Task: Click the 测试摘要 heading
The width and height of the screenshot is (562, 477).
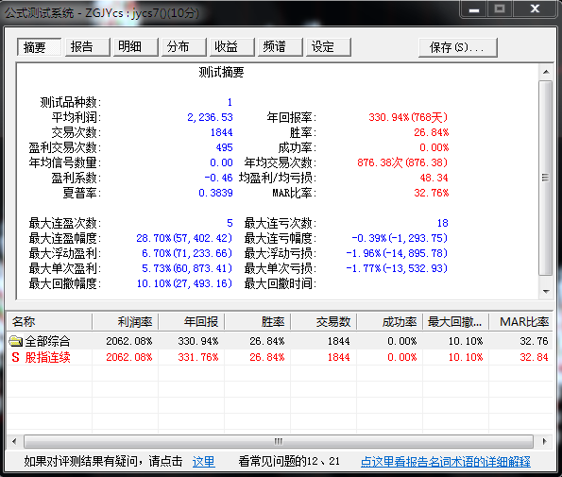Action: click(x=221, y=73)
